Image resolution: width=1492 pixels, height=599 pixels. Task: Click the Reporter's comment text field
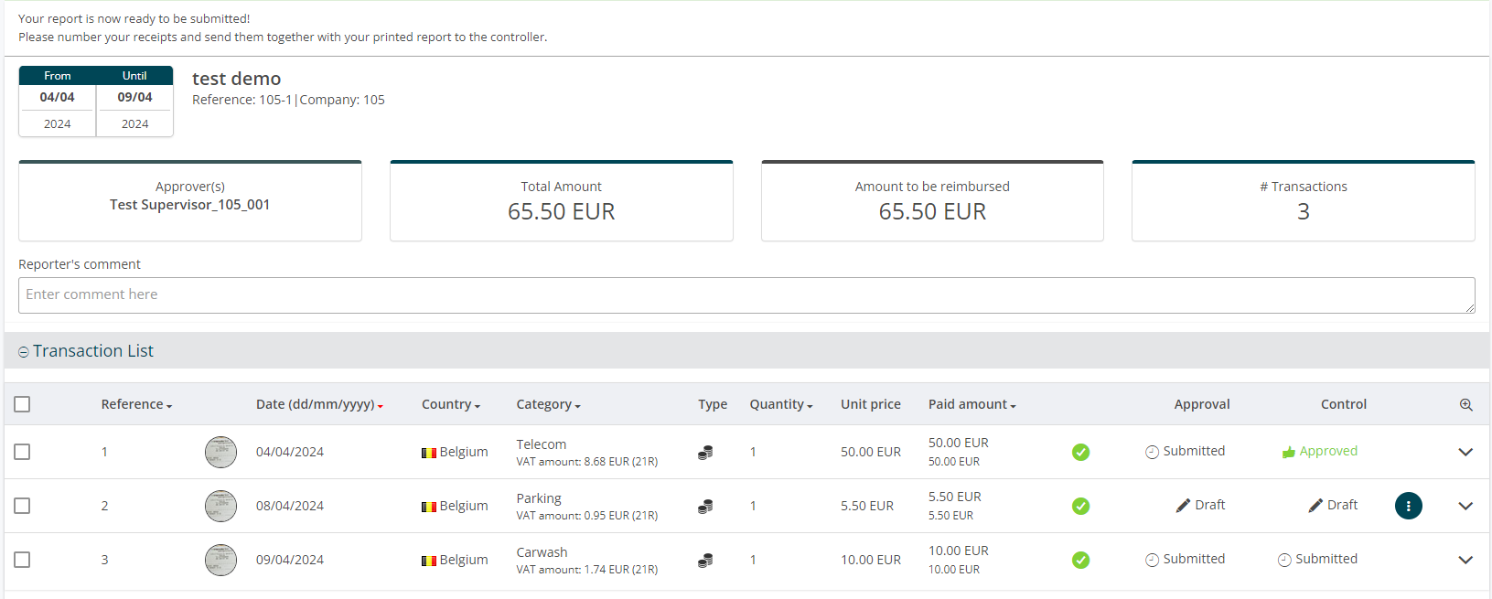tap(746, 295)
